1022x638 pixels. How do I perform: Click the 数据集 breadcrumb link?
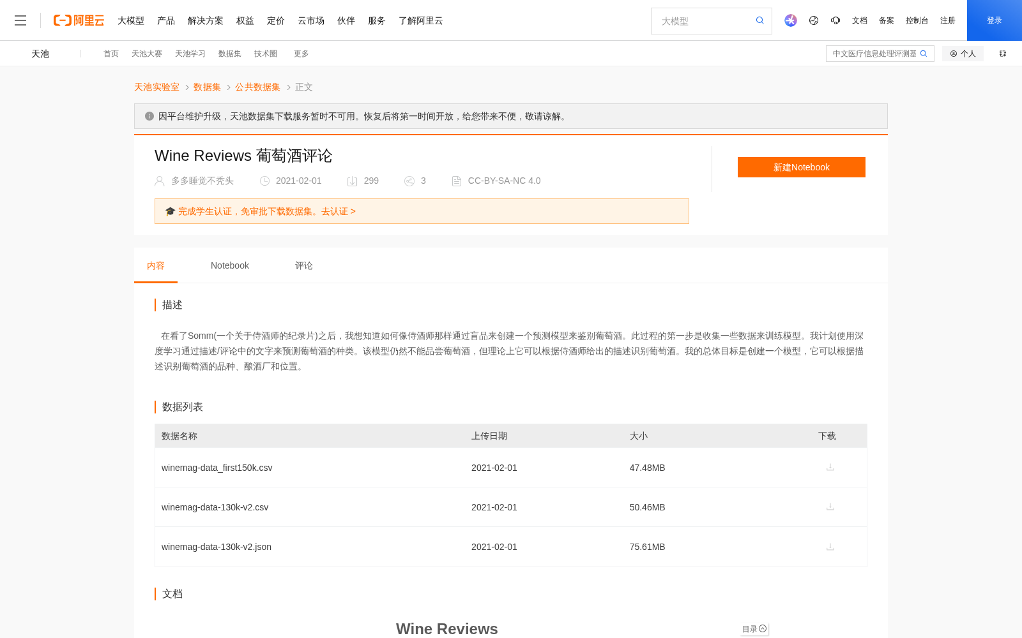[207, 87]
